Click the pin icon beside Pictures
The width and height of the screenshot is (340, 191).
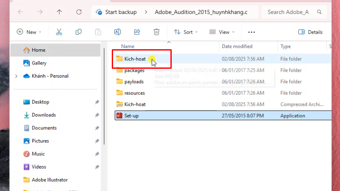pos(97,141)
